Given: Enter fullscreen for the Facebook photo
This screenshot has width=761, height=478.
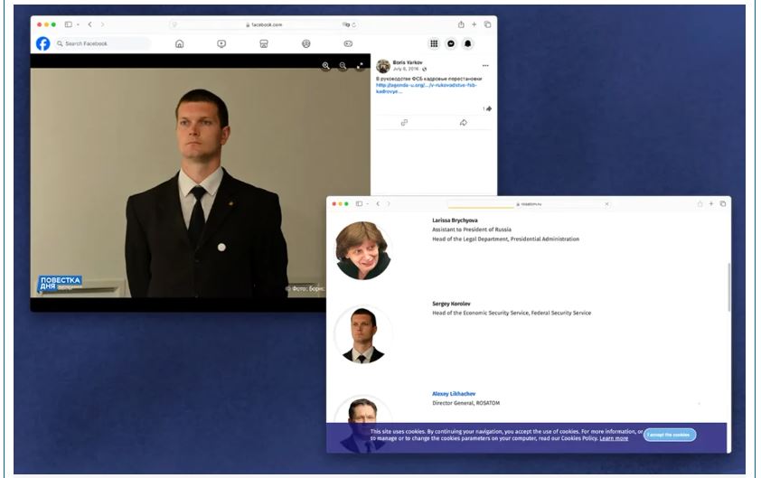Looking at the screenshot, I should [x=360, y=66].
